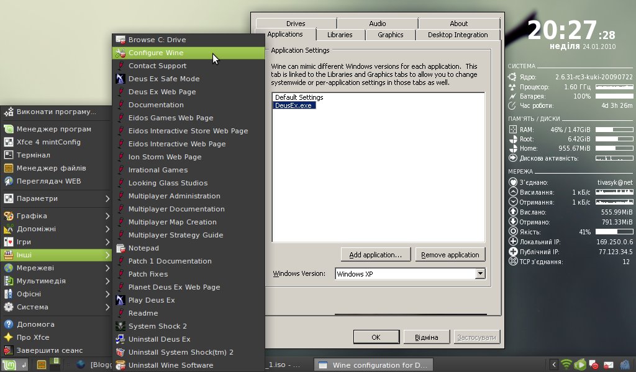Viewport: 636px width, 372px height.
Task: Click Wine configuration taskbar button
Action: point(373,365)
